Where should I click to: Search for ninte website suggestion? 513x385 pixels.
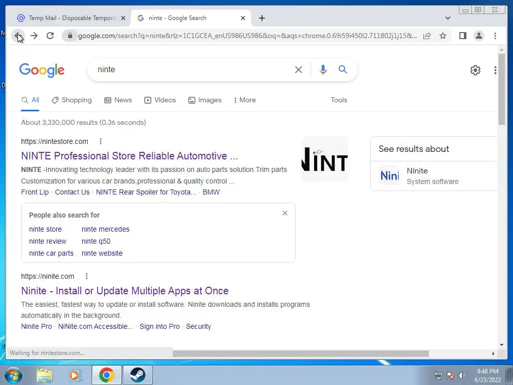(102, 253)
